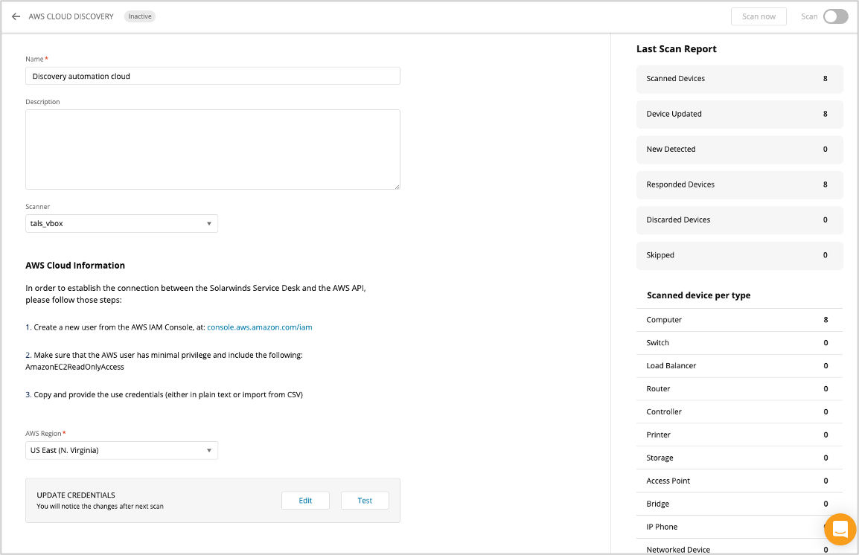Viewport: 859px width, 555px height.
Task: Open the AWS Region dropdown
Action: click(121, 450)
